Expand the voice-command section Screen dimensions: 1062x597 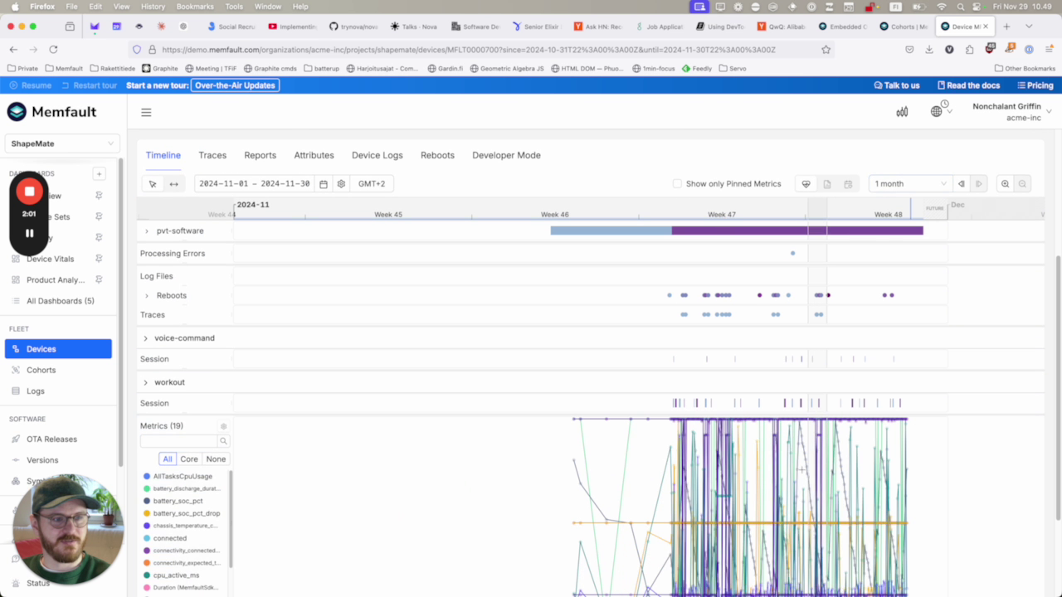(145, 338)
